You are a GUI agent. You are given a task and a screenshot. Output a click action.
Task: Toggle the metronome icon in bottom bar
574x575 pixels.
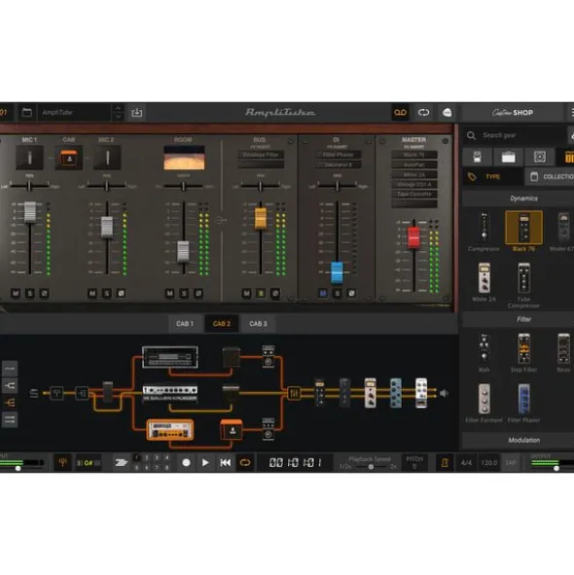click(445, 463)
